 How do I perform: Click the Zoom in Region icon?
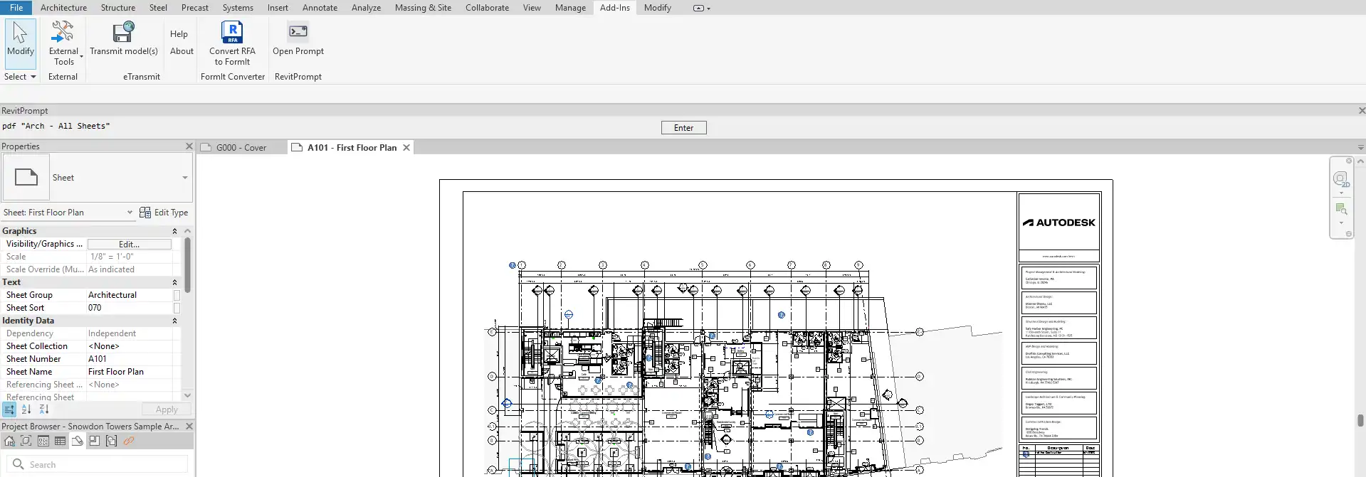[1341, 209]
